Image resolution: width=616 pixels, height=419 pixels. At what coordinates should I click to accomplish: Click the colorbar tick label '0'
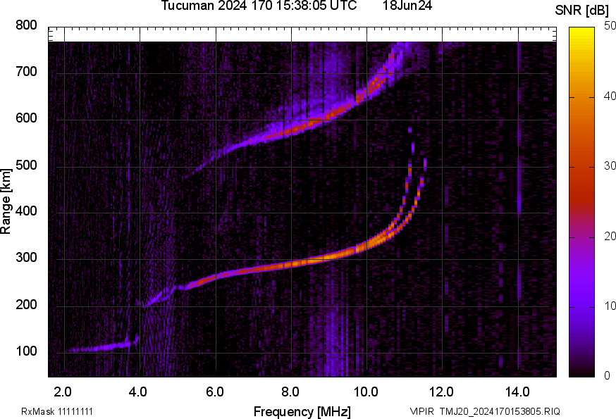pos(608,376)
